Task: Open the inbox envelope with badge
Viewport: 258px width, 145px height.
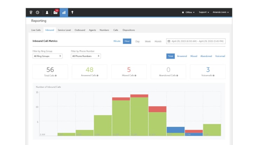Action: 56,12
